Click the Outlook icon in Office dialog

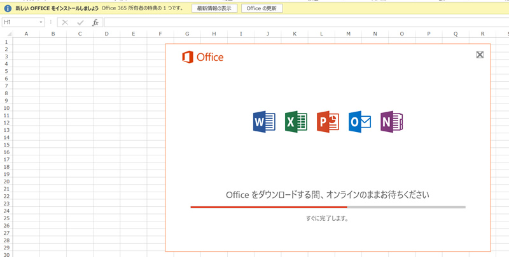click(359, 122)
